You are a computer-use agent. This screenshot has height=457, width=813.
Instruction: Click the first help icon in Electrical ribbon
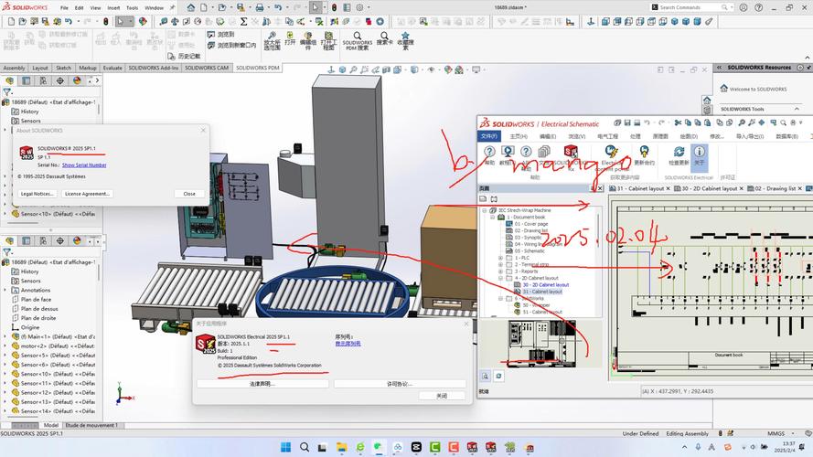pos(489,152)
